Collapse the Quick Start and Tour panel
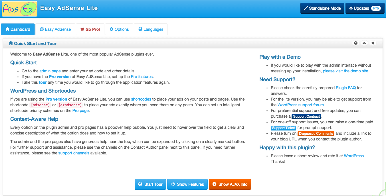The width and height of the screenshot is (386, 196). [x=364, y=43]
